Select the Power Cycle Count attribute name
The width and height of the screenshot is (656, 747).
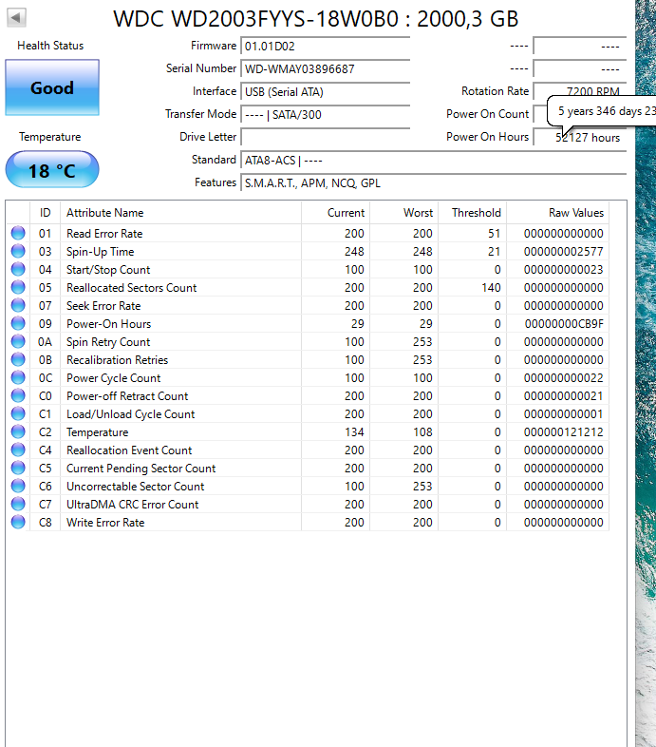pos(114,378)
